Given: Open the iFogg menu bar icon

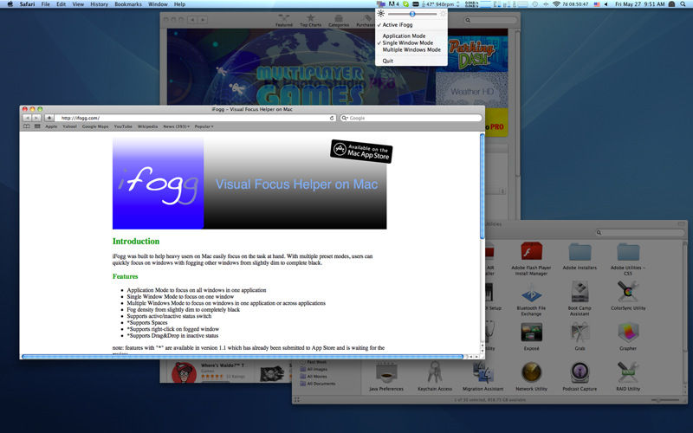Looking at the screenshot, I should point(380,4).
